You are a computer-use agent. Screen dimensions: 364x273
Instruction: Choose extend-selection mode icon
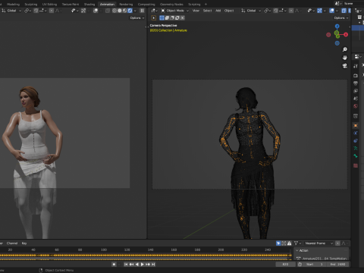pos(167,18)
